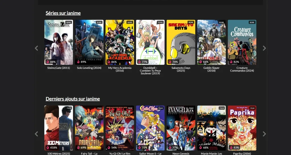Open the Sakamoto Days poster
The height and width of the screenshot is (155, 291).
click(181, 42)
